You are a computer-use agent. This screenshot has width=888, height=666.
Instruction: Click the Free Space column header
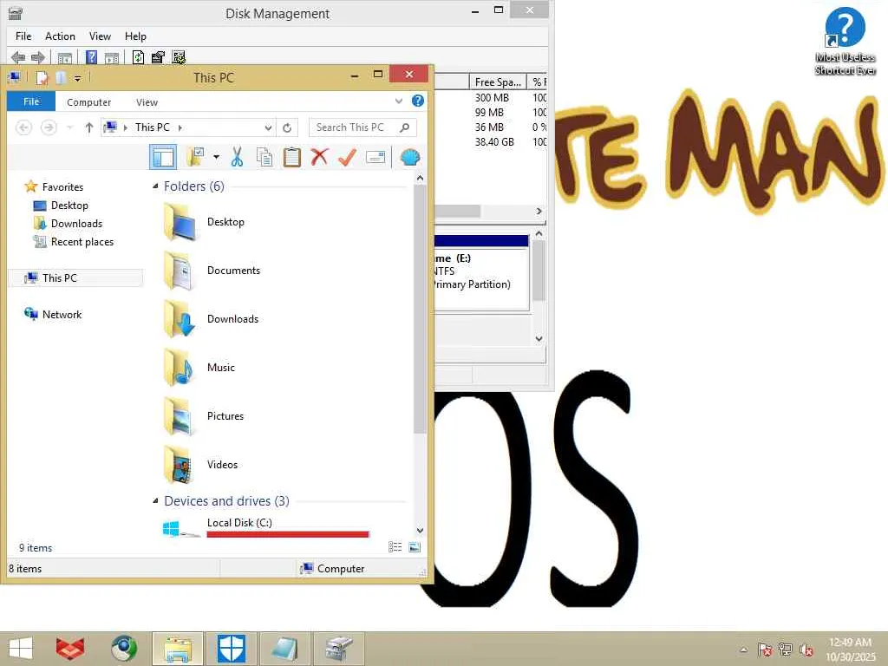pos(498,82)
